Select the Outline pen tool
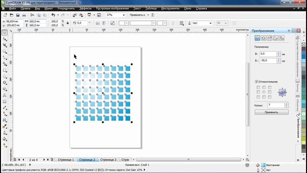The height and width of the screenshot is (173, 307). point(5,133)
